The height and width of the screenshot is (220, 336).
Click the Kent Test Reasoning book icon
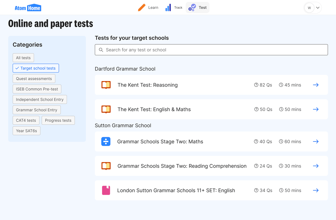point(106,85)
